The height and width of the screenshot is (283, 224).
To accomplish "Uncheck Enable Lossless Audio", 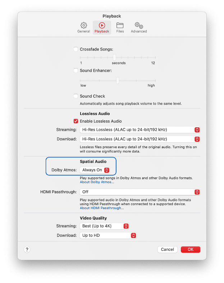I will 76,121.
